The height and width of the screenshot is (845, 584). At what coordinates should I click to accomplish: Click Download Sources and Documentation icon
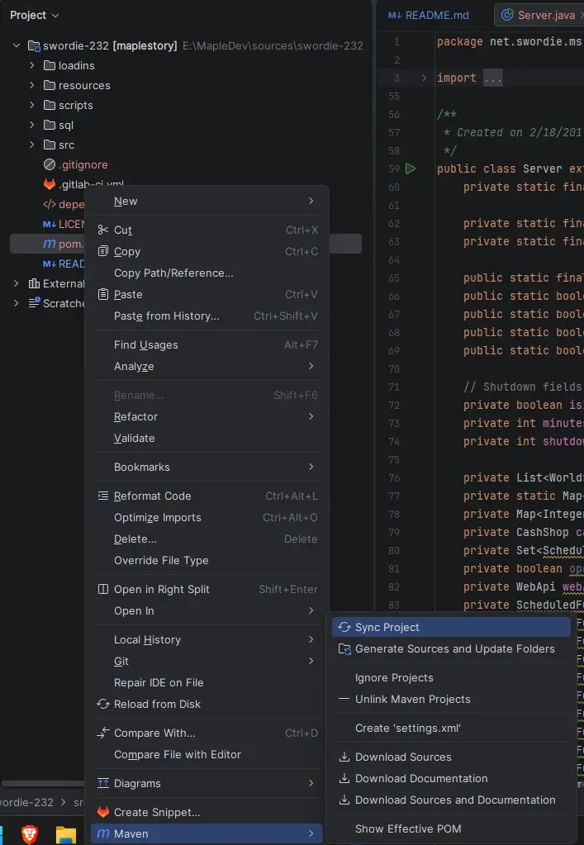tap(344, 800)
